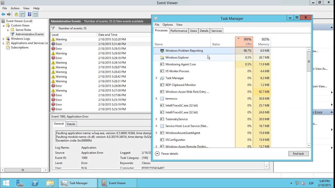Click Task Manager process list scroll-up arrow
The image size is (335, 188).
pyautogui.click(x=309, y=50)
